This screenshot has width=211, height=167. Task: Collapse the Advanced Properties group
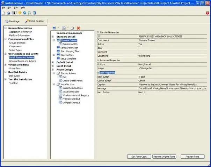pyautogui.click(x=98, y=60)
